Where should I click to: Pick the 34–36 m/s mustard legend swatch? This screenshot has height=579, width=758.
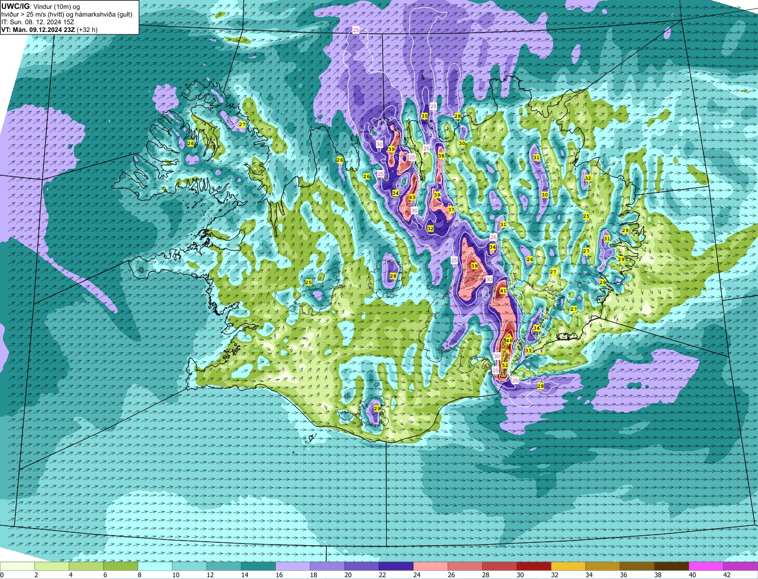[x=603, y=567]
